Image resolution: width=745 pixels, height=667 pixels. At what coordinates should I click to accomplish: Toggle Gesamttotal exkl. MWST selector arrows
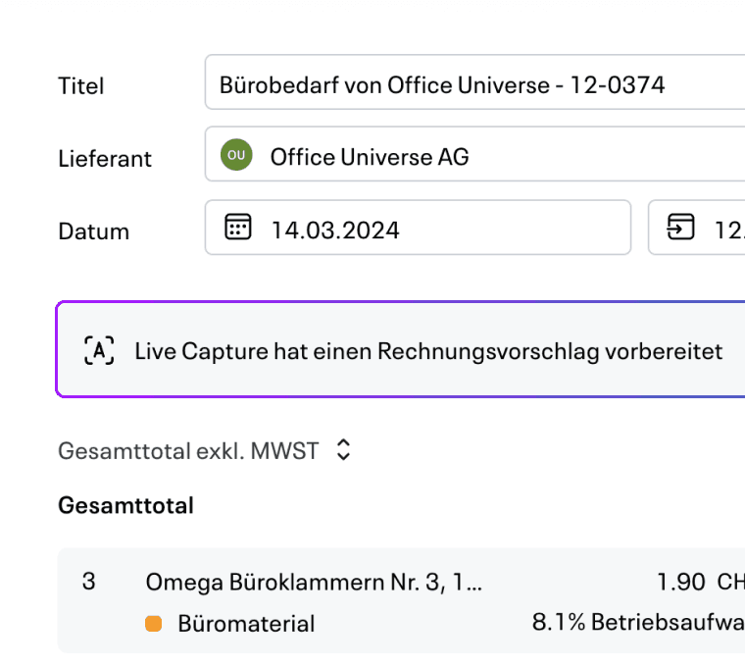click(x=343, y=450)
